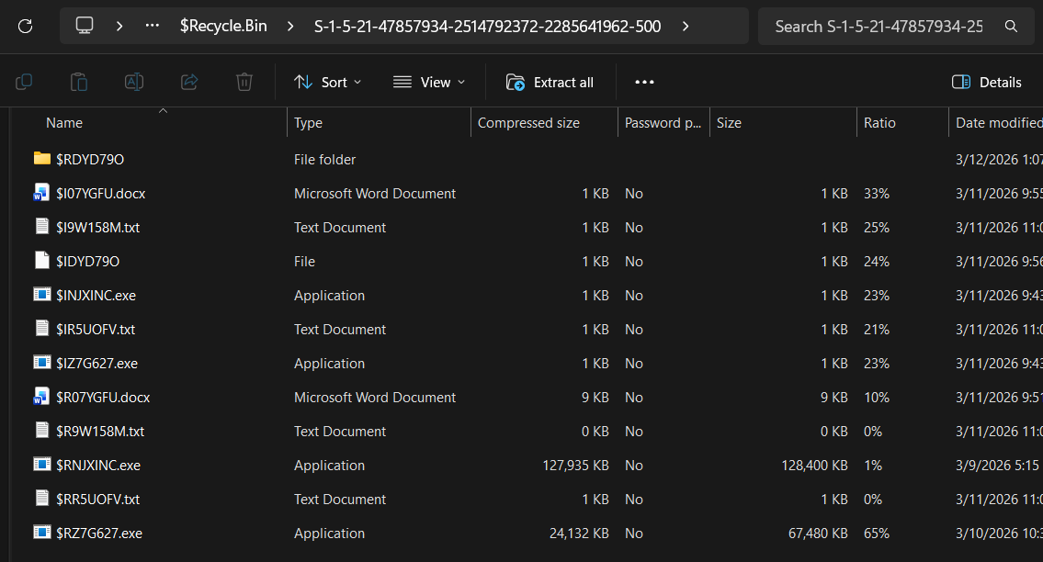The height and width of the screenshot is (562, 1043).
Task: Sort by the Name column header
Action: point(64,123)
